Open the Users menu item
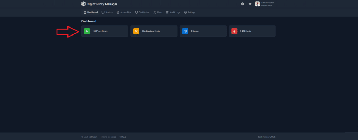The width and height of the screenshot is (358, 140). [x=158, y=12]
